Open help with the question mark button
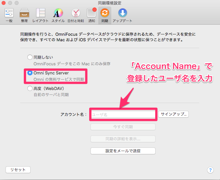Screen dimensions: 220x180 pos(210,170)
